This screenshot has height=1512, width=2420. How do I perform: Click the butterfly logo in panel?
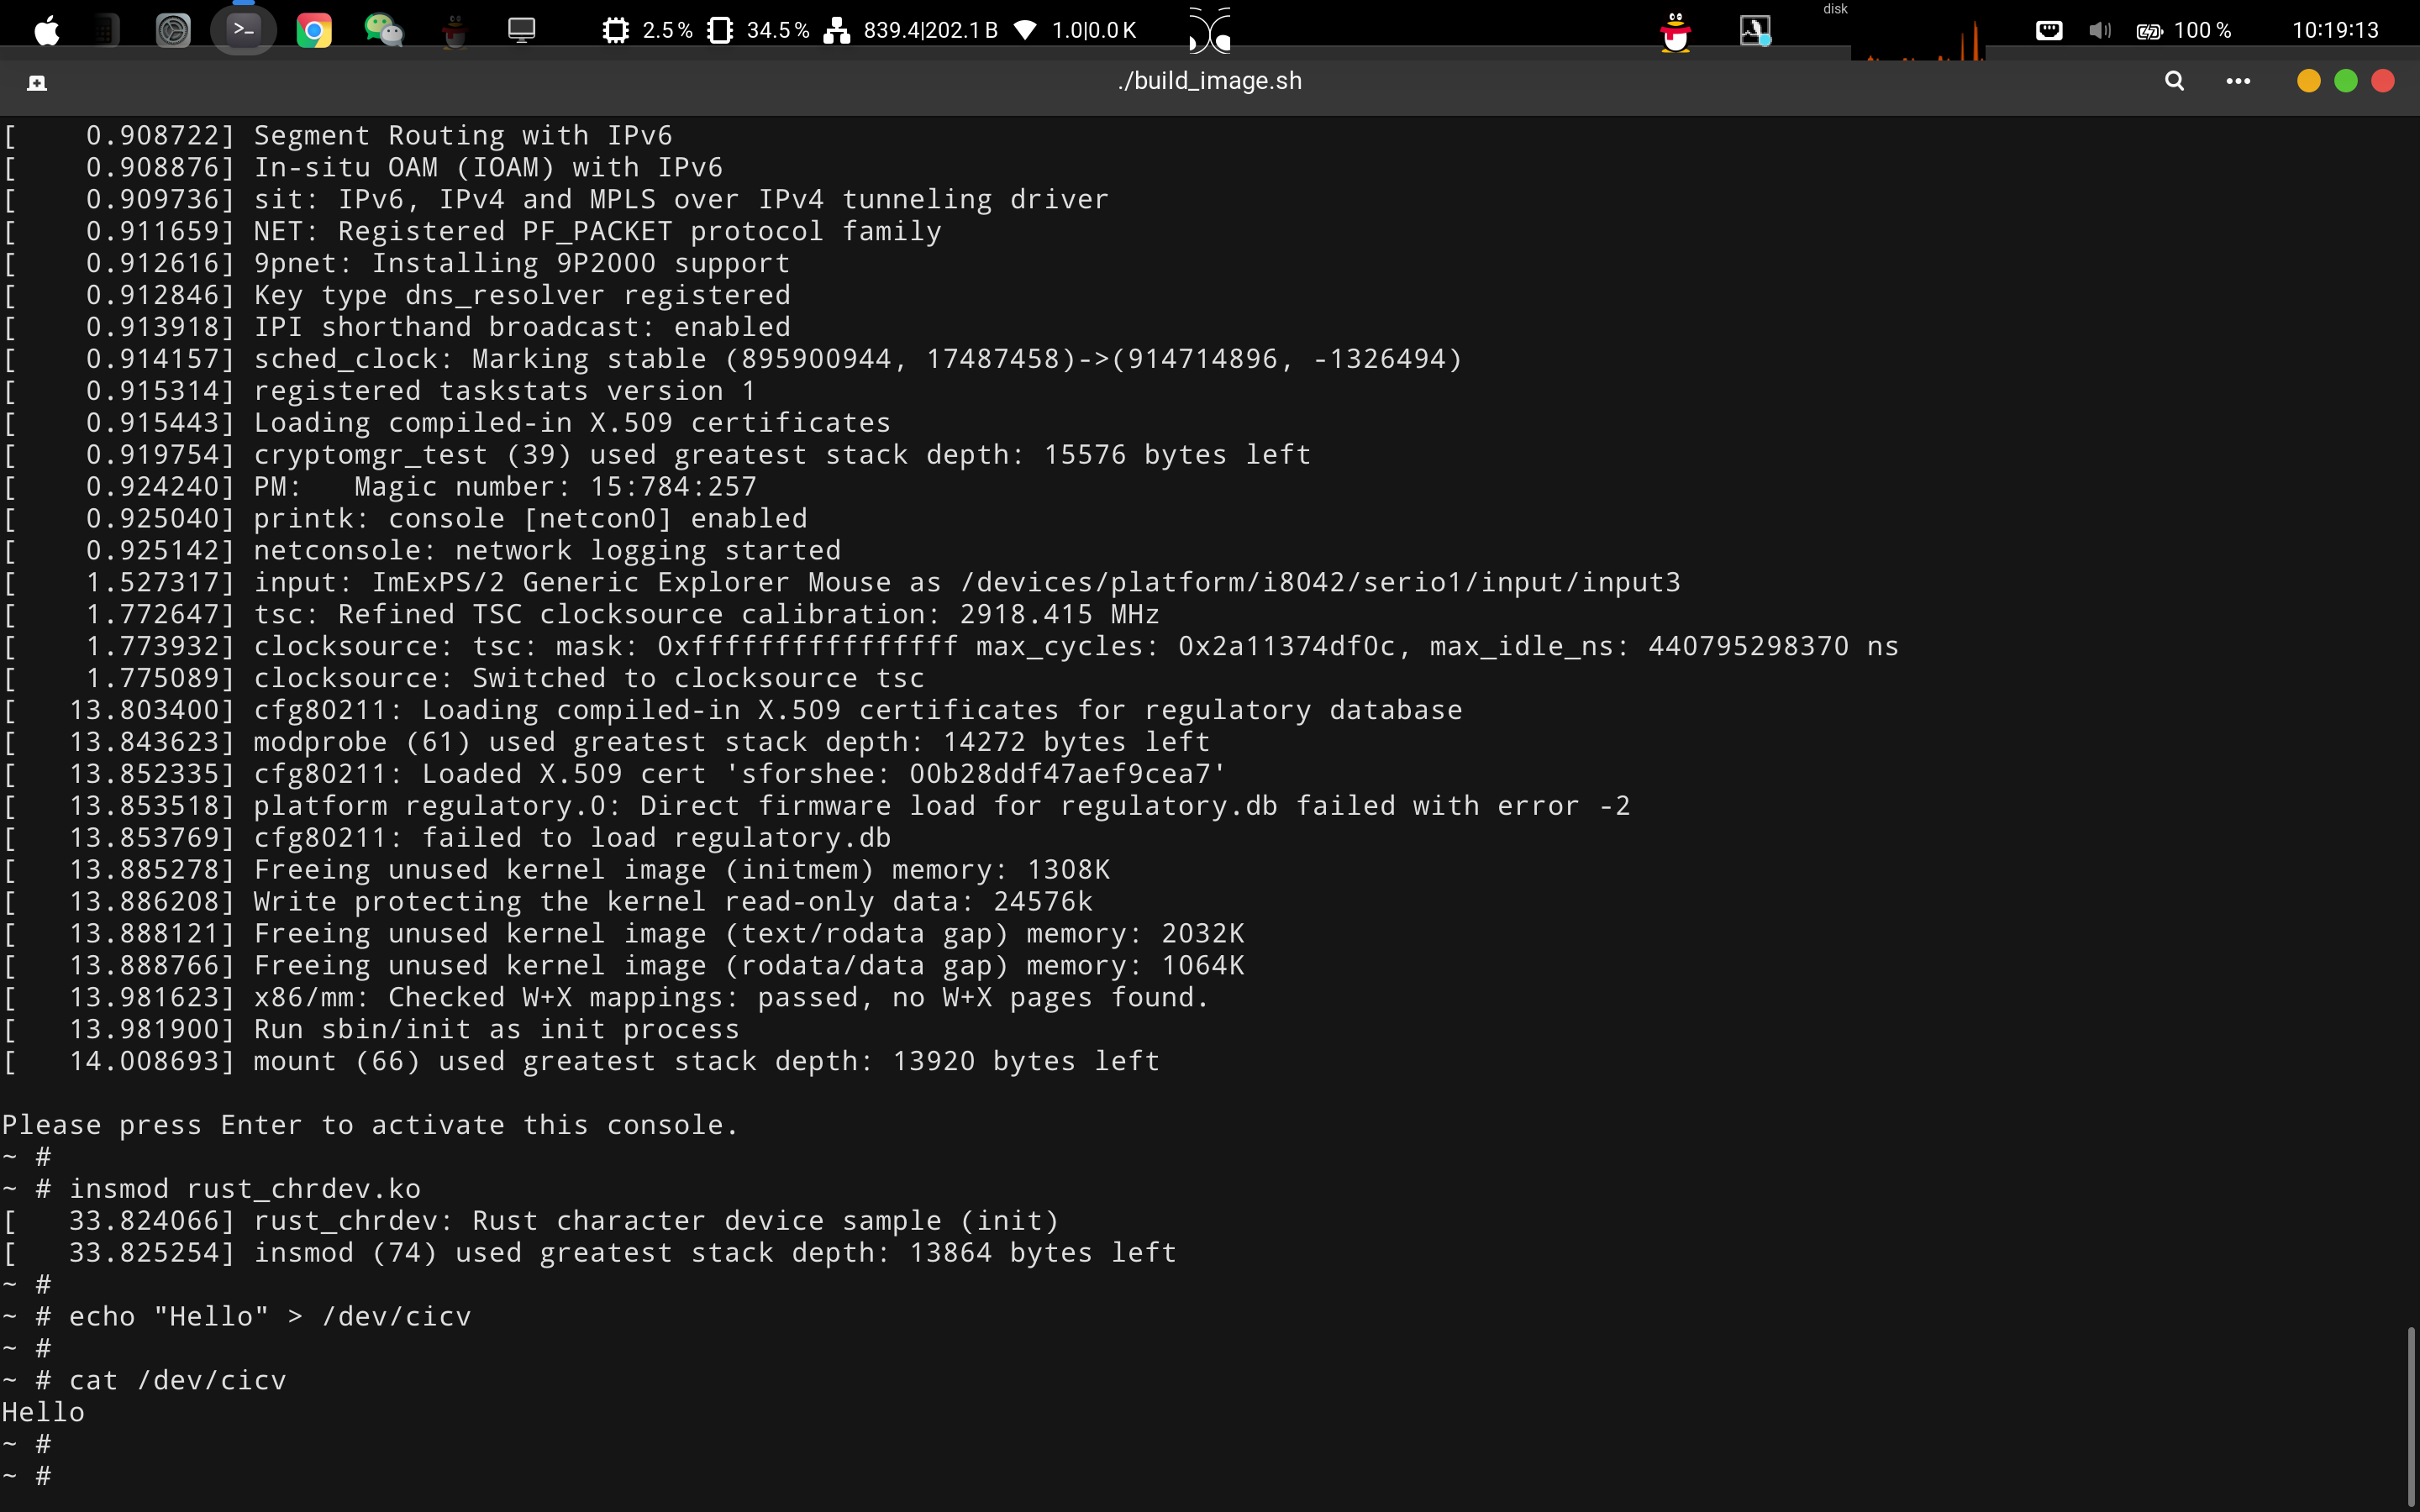click(1209, 30)
